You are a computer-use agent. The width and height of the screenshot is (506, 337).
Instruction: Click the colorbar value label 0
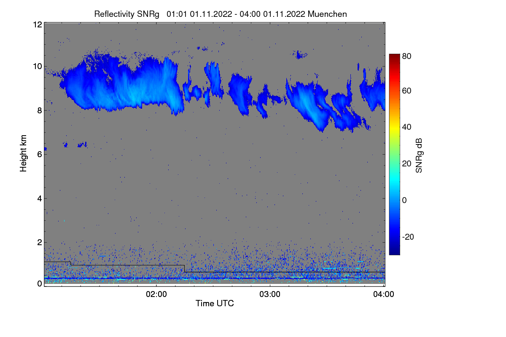404,201
